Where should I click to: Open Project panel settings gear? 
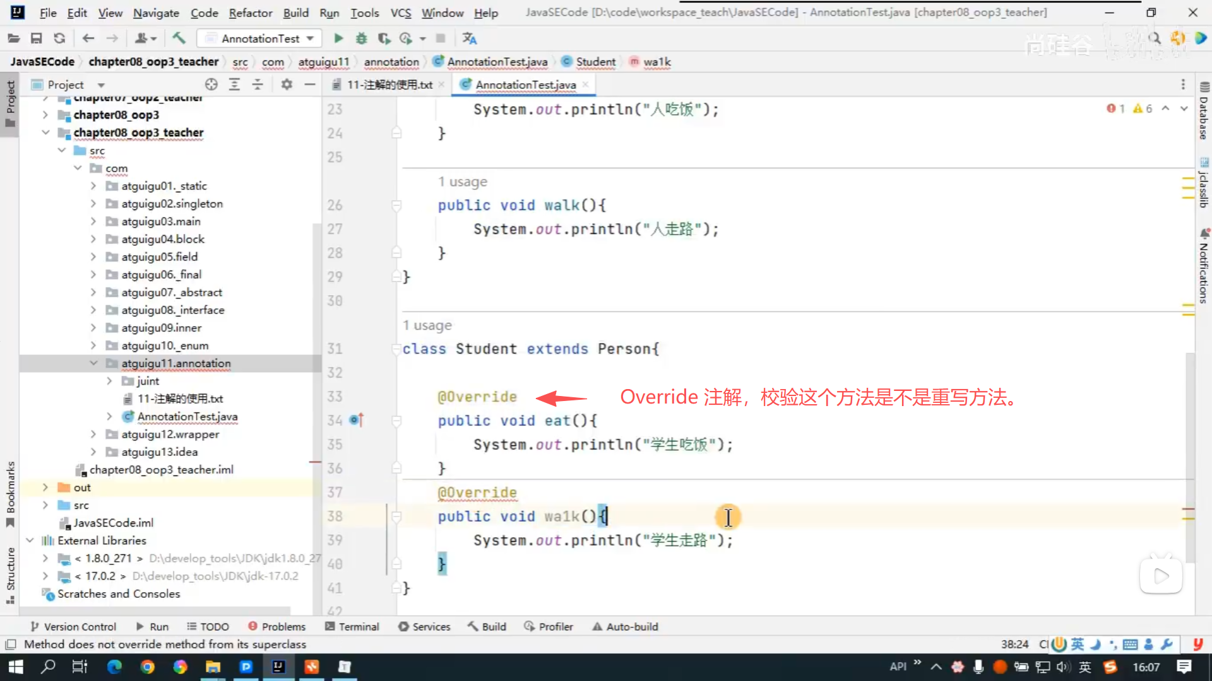[287, 84]
